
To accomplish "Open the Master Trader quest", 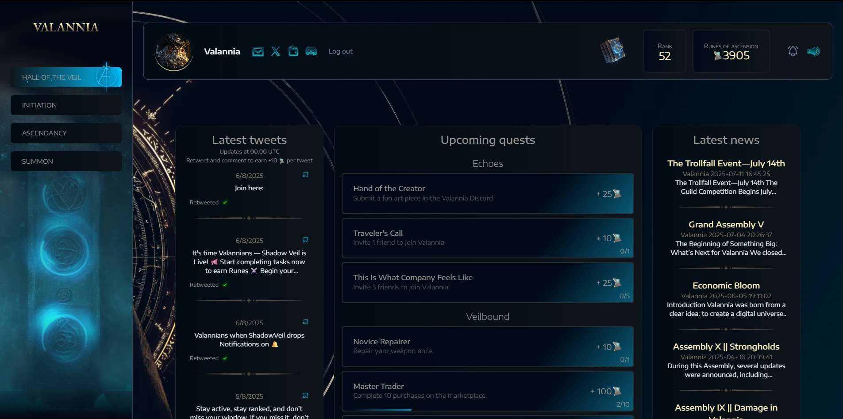I will click(488, 391).
